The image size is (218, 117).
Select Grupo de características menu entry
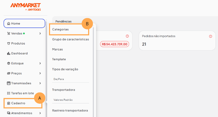click(71, 39)
